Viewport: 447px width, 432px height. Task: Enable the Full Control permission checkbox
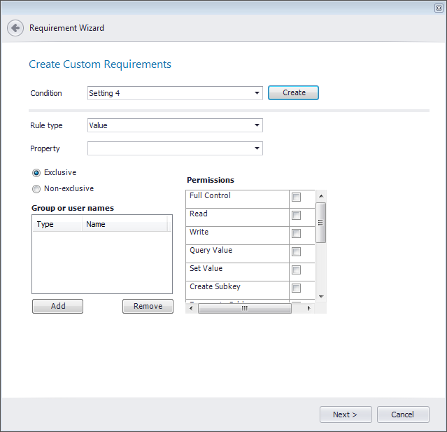[296, 197]
